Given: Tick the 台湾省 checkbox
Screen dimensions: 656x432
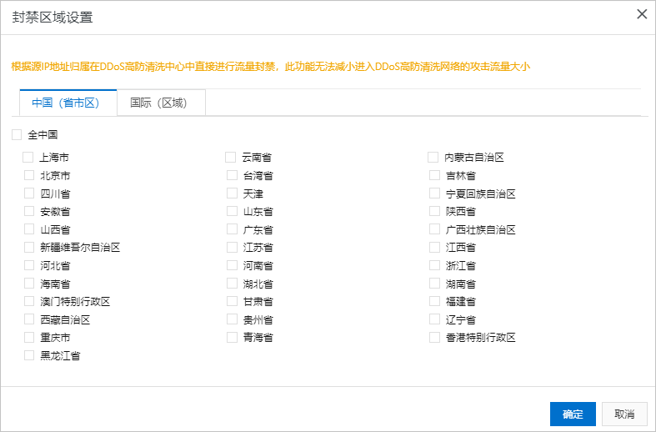Looking at the screenshot, I should coord(232,175).
